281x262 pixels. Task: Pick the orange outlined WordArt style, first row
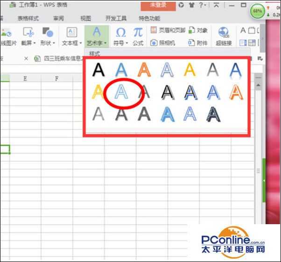144,70
